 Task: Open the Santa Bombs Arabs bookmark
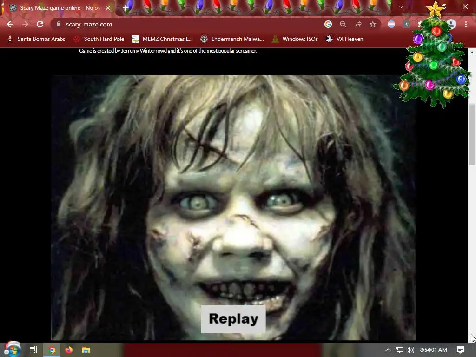(x=36, y=39)
